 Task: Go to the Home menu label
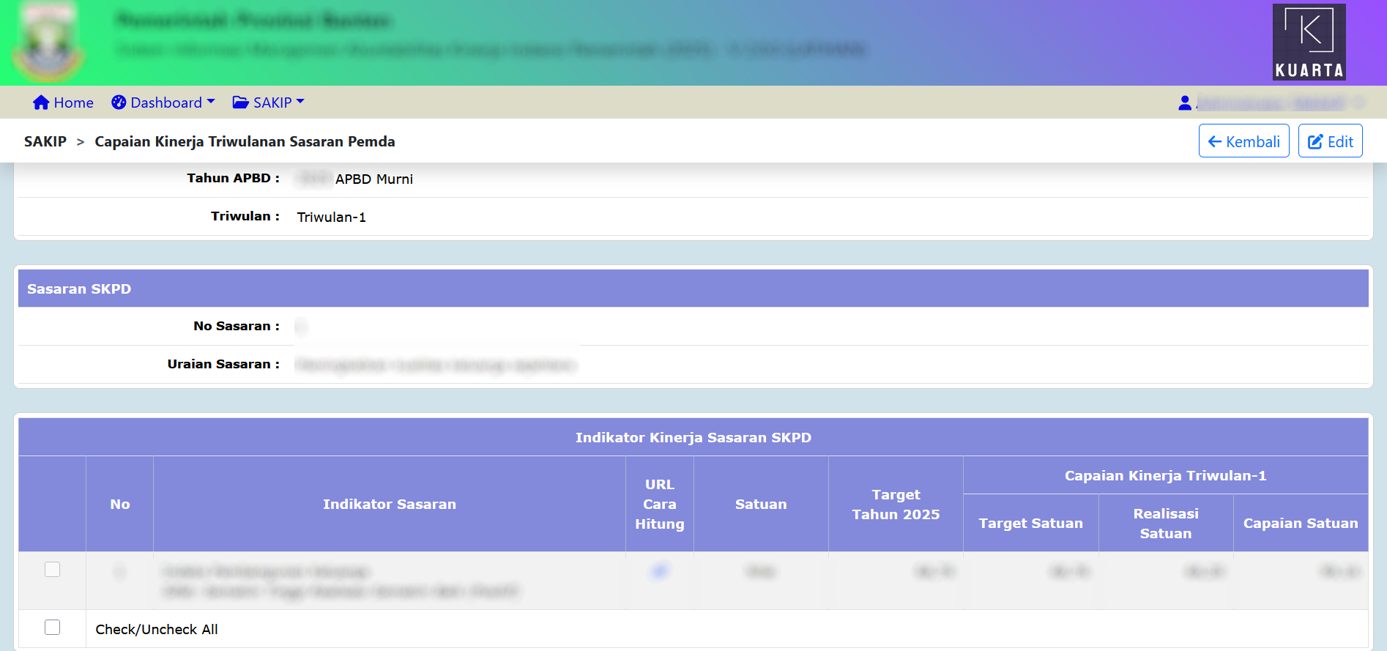click(73, 103)
